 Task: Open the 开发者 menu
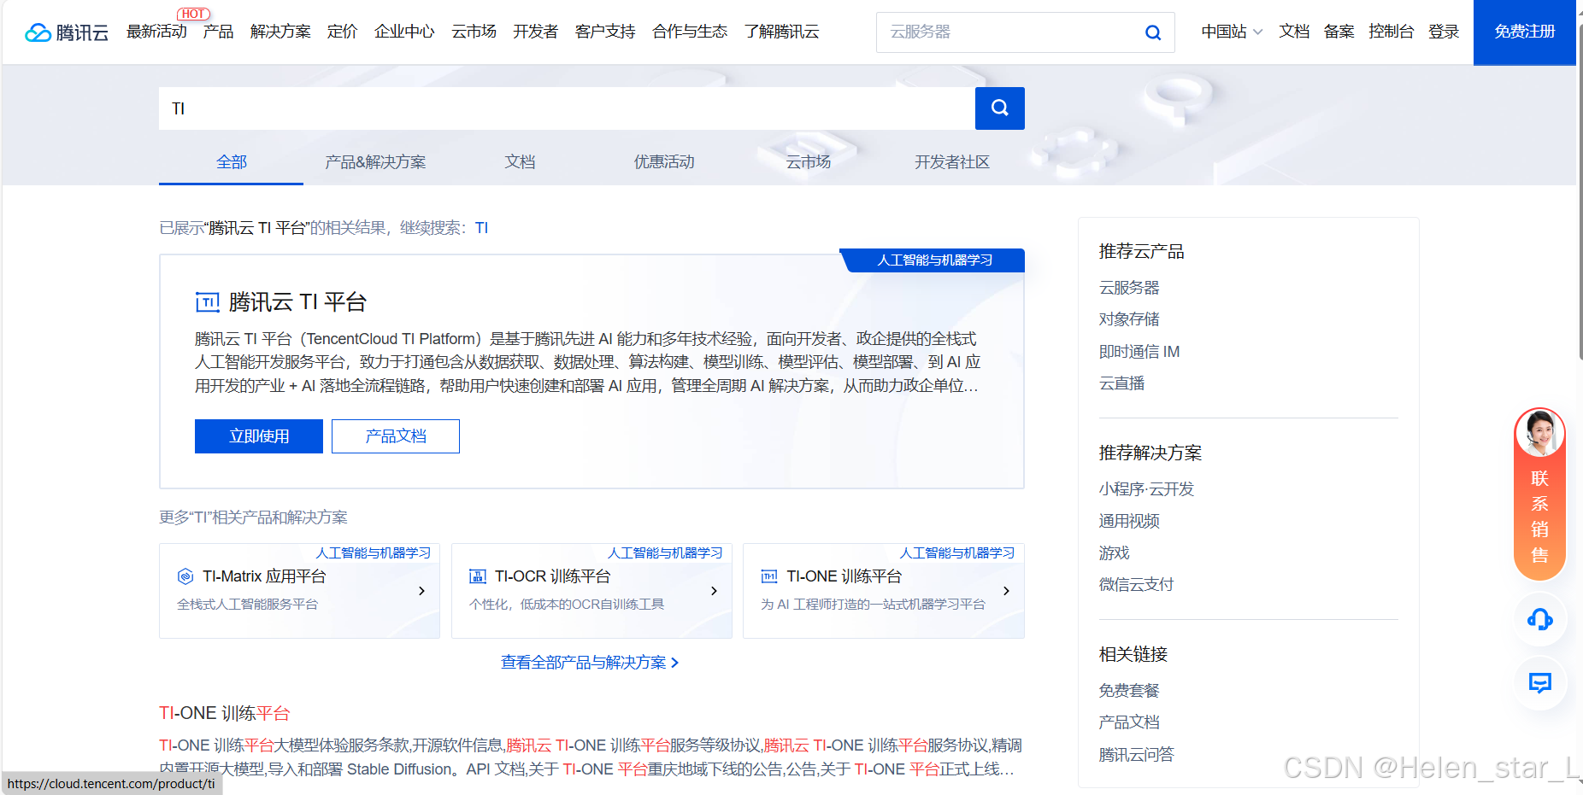[x=535, y=32]
